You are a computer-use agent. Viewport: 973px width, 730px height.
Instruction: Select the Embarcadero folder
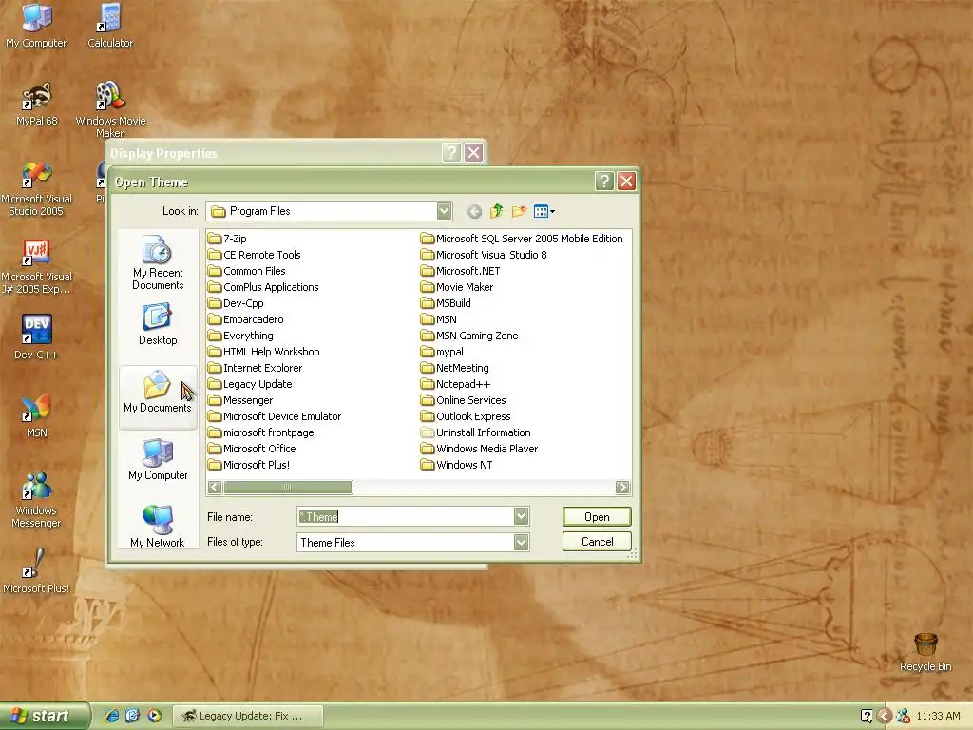tap(246, 319)
